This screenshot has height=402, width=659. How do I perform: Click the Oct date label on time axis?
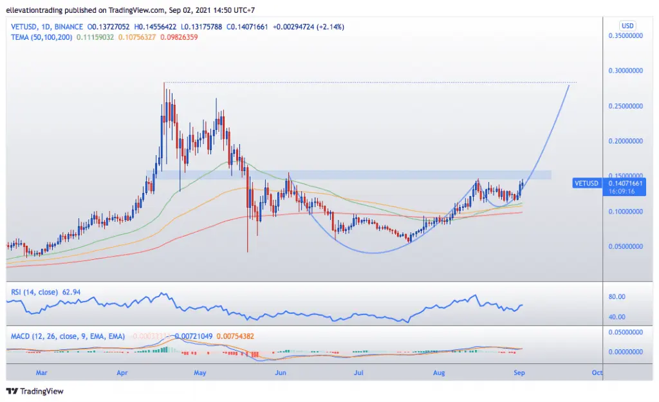tap(597, 372)
